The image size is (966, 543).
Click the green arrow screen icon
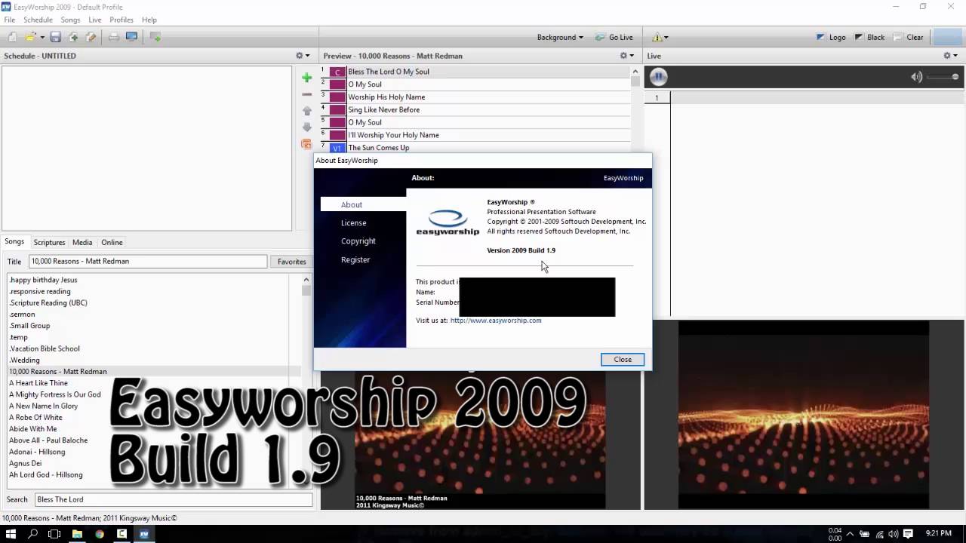coord(155,37)
